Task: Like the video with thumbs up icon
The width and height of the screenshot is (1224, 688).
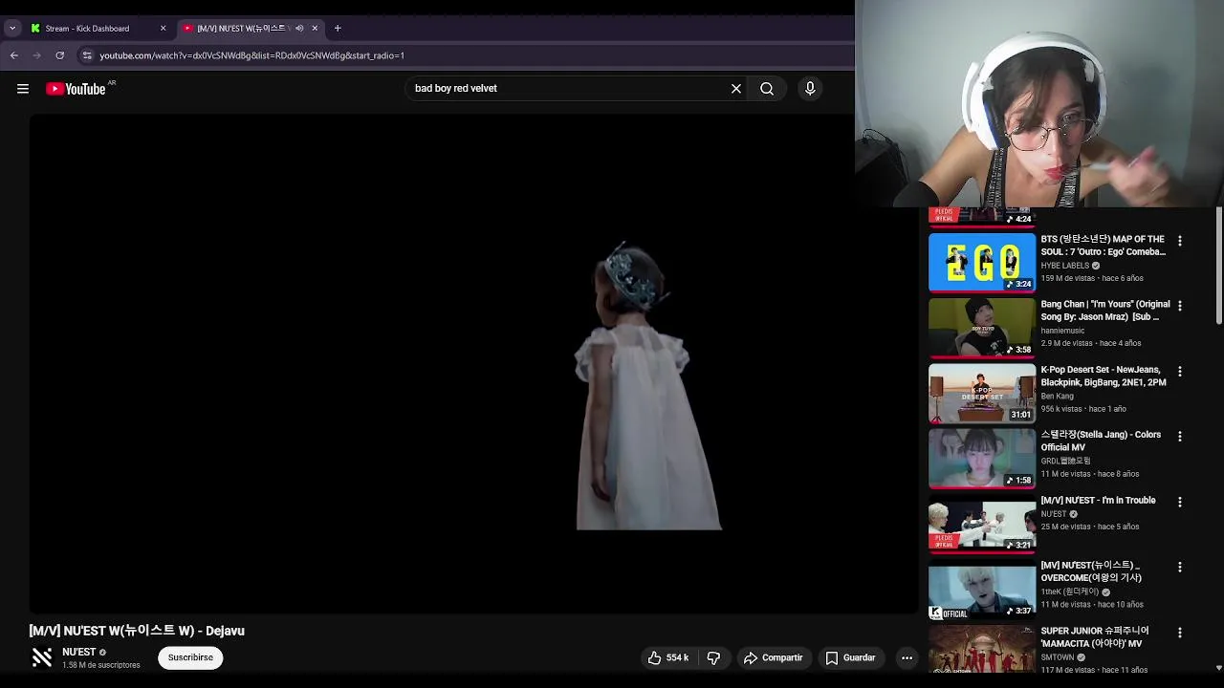Action: pos(667,657)
